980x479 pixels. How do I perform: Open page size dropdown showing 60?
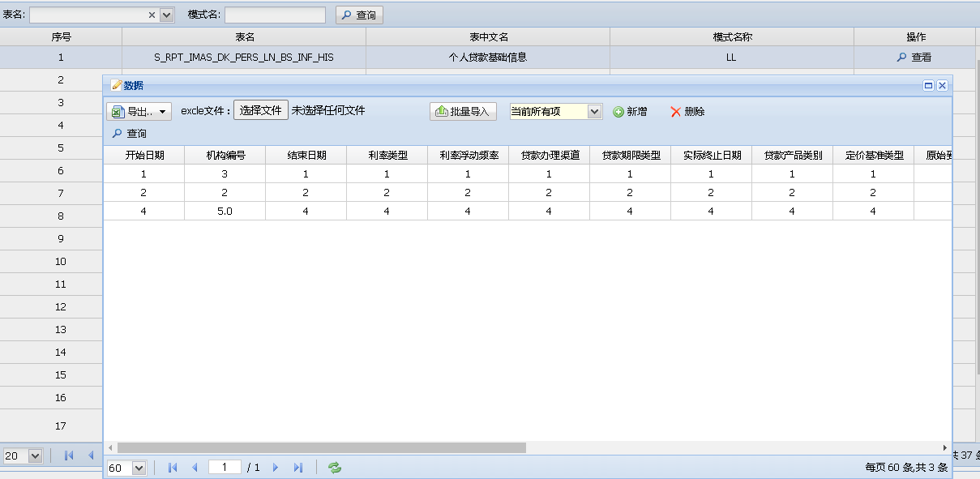click(x=138, y=468)
